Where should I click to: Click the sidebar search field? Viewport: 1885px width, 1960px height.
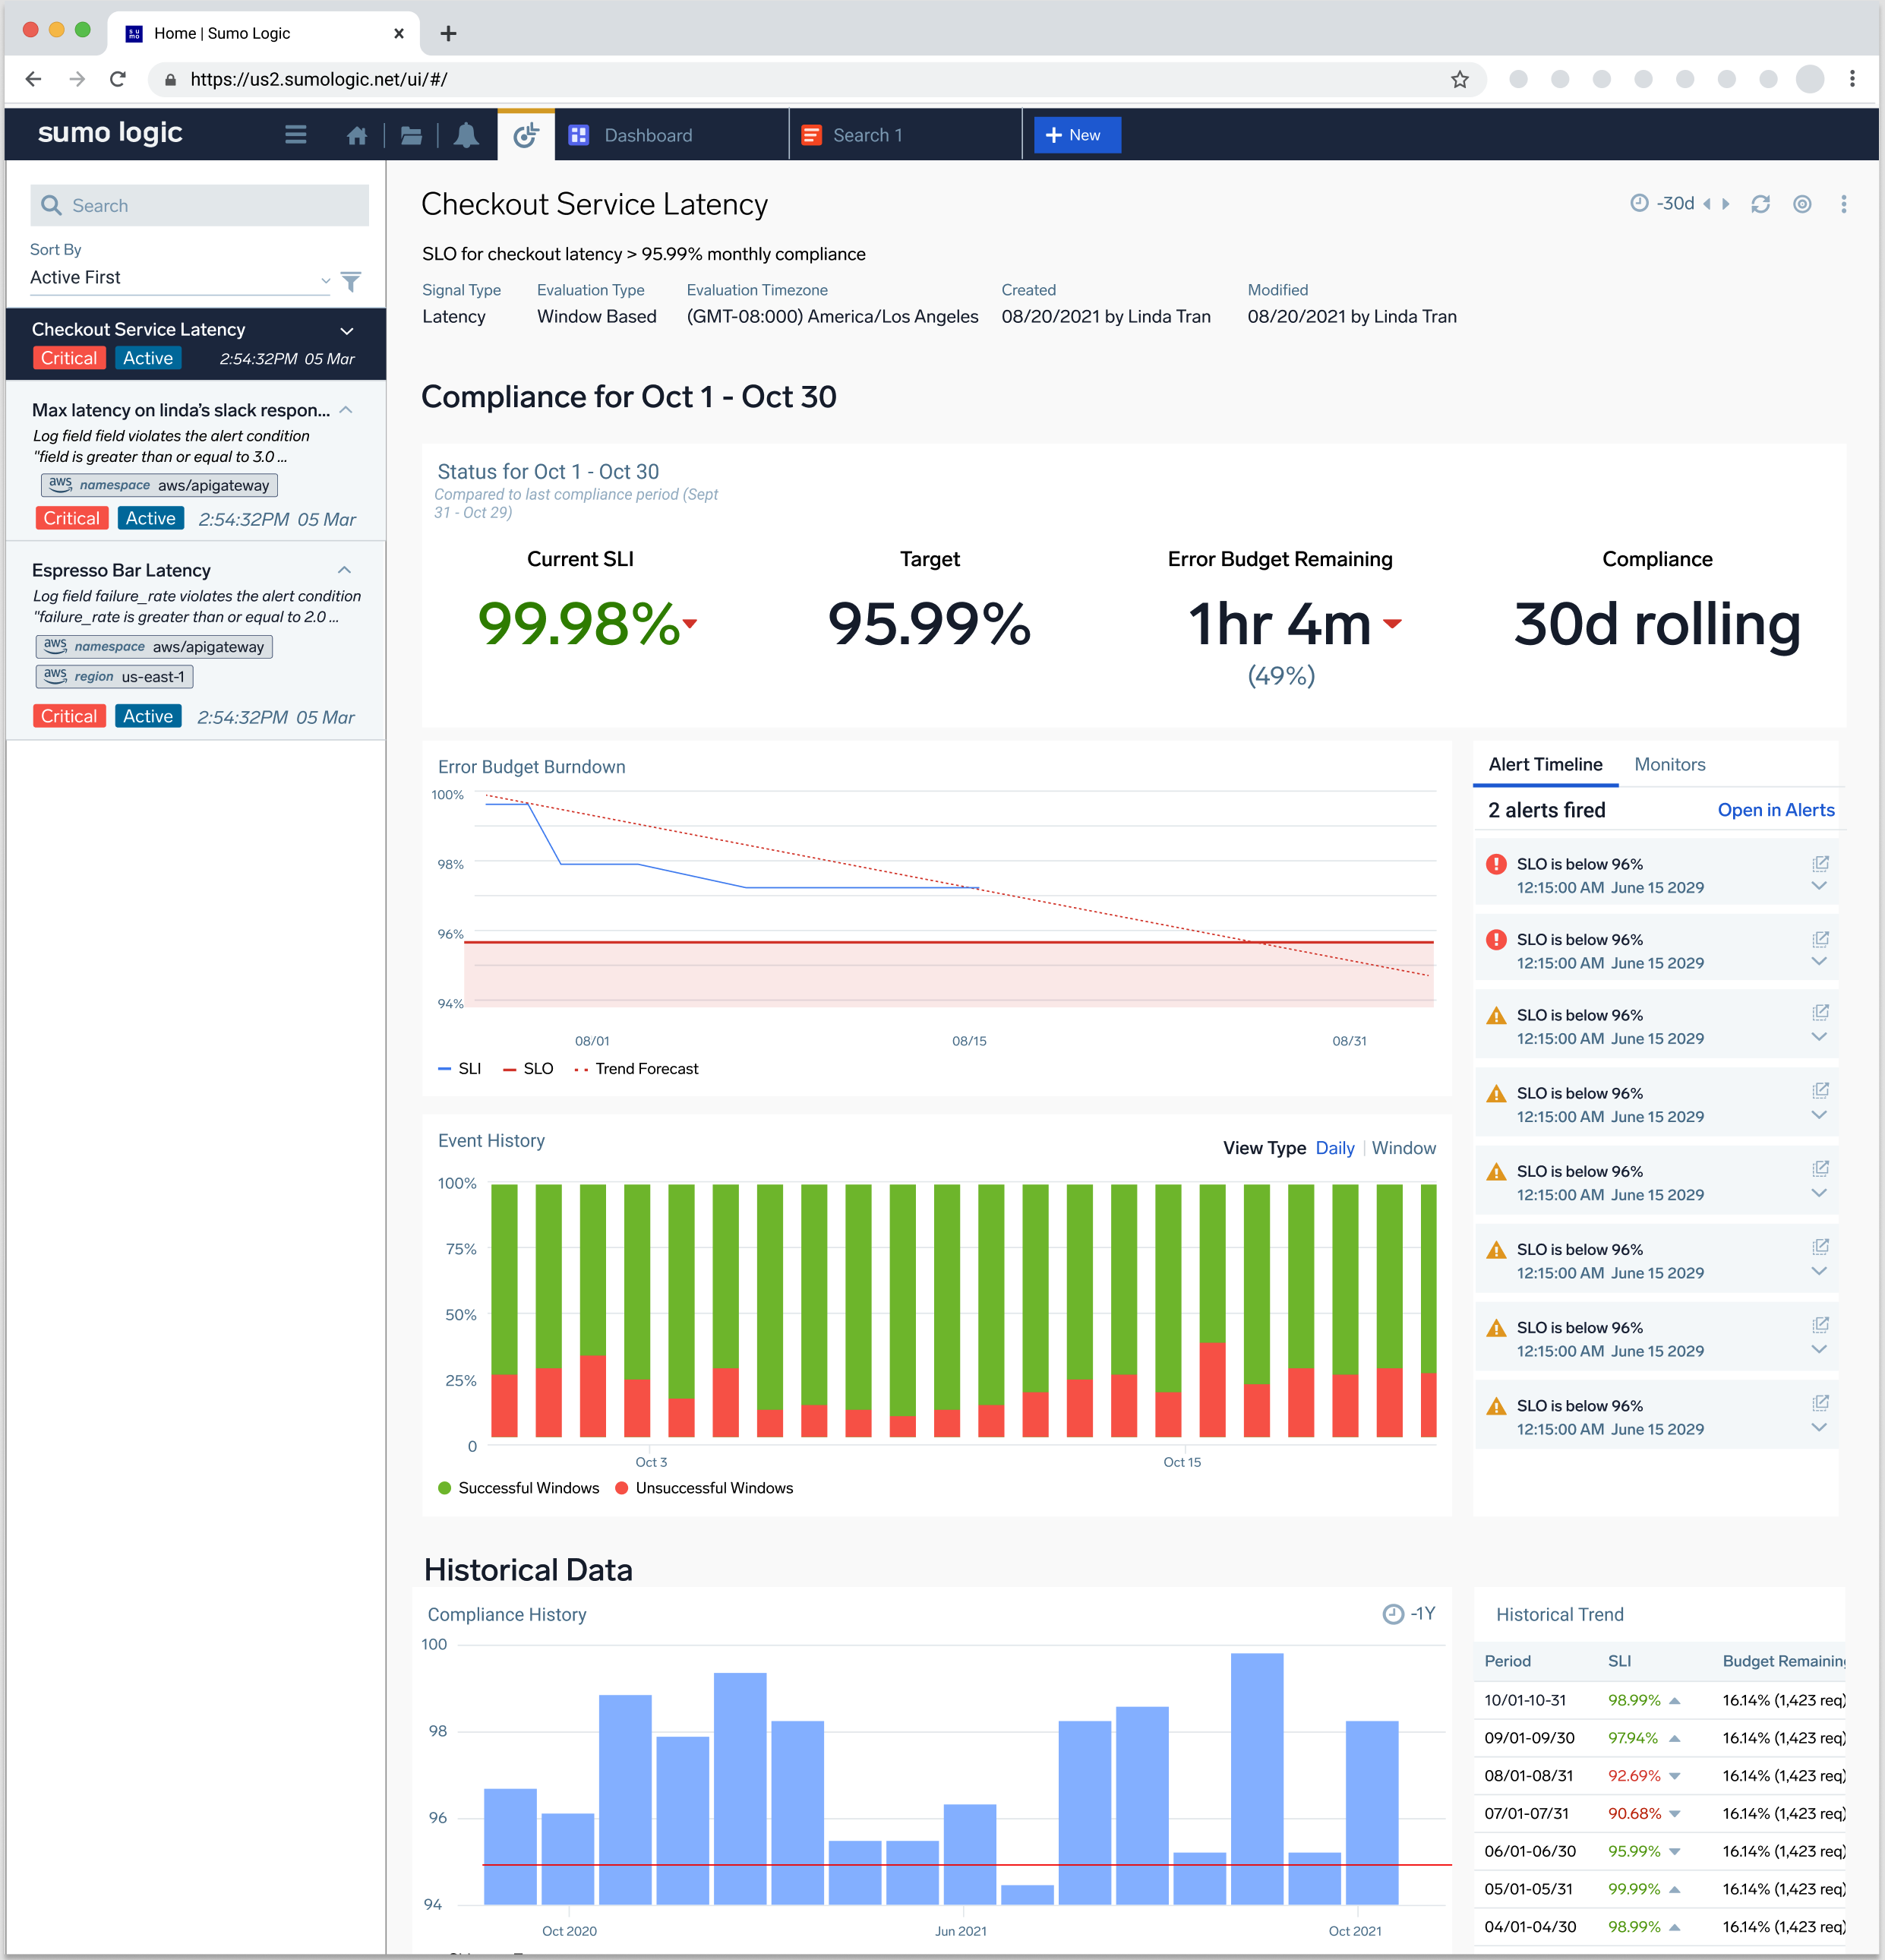pos(199,205)
